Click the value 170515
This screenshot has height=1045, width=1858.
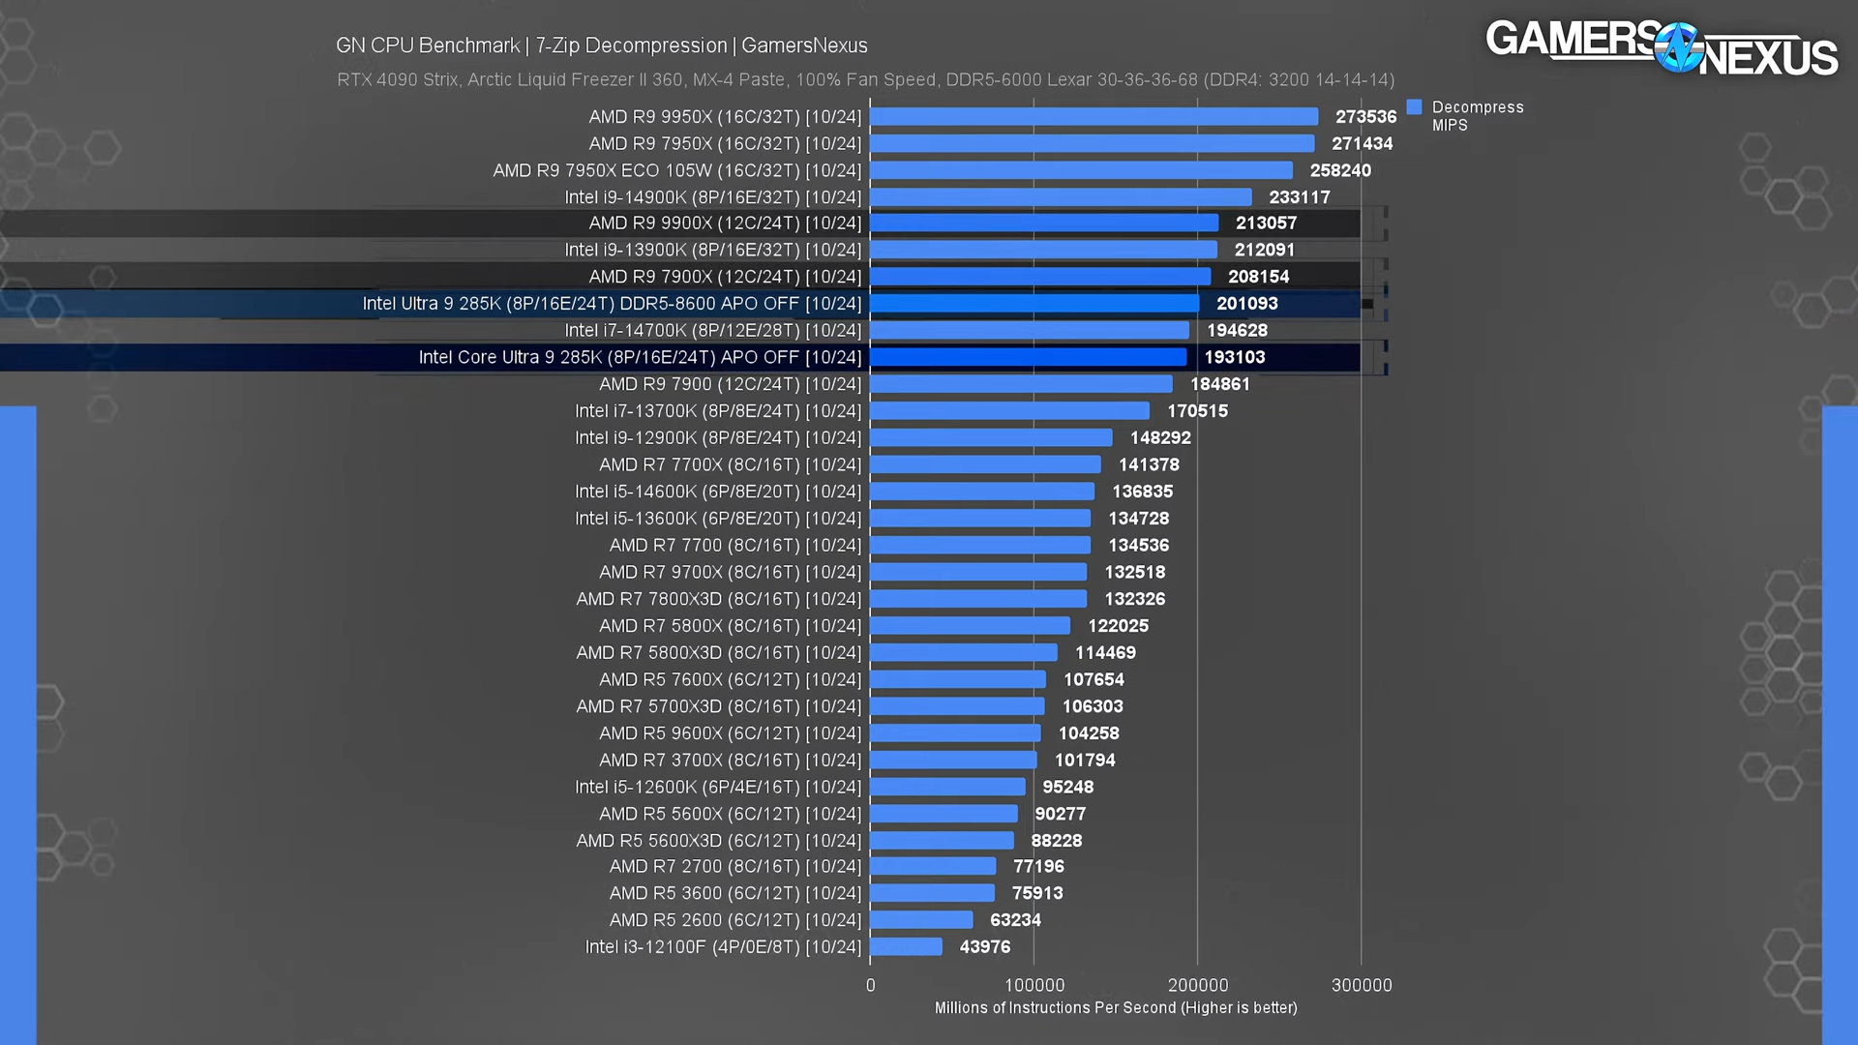[1197, 411]
